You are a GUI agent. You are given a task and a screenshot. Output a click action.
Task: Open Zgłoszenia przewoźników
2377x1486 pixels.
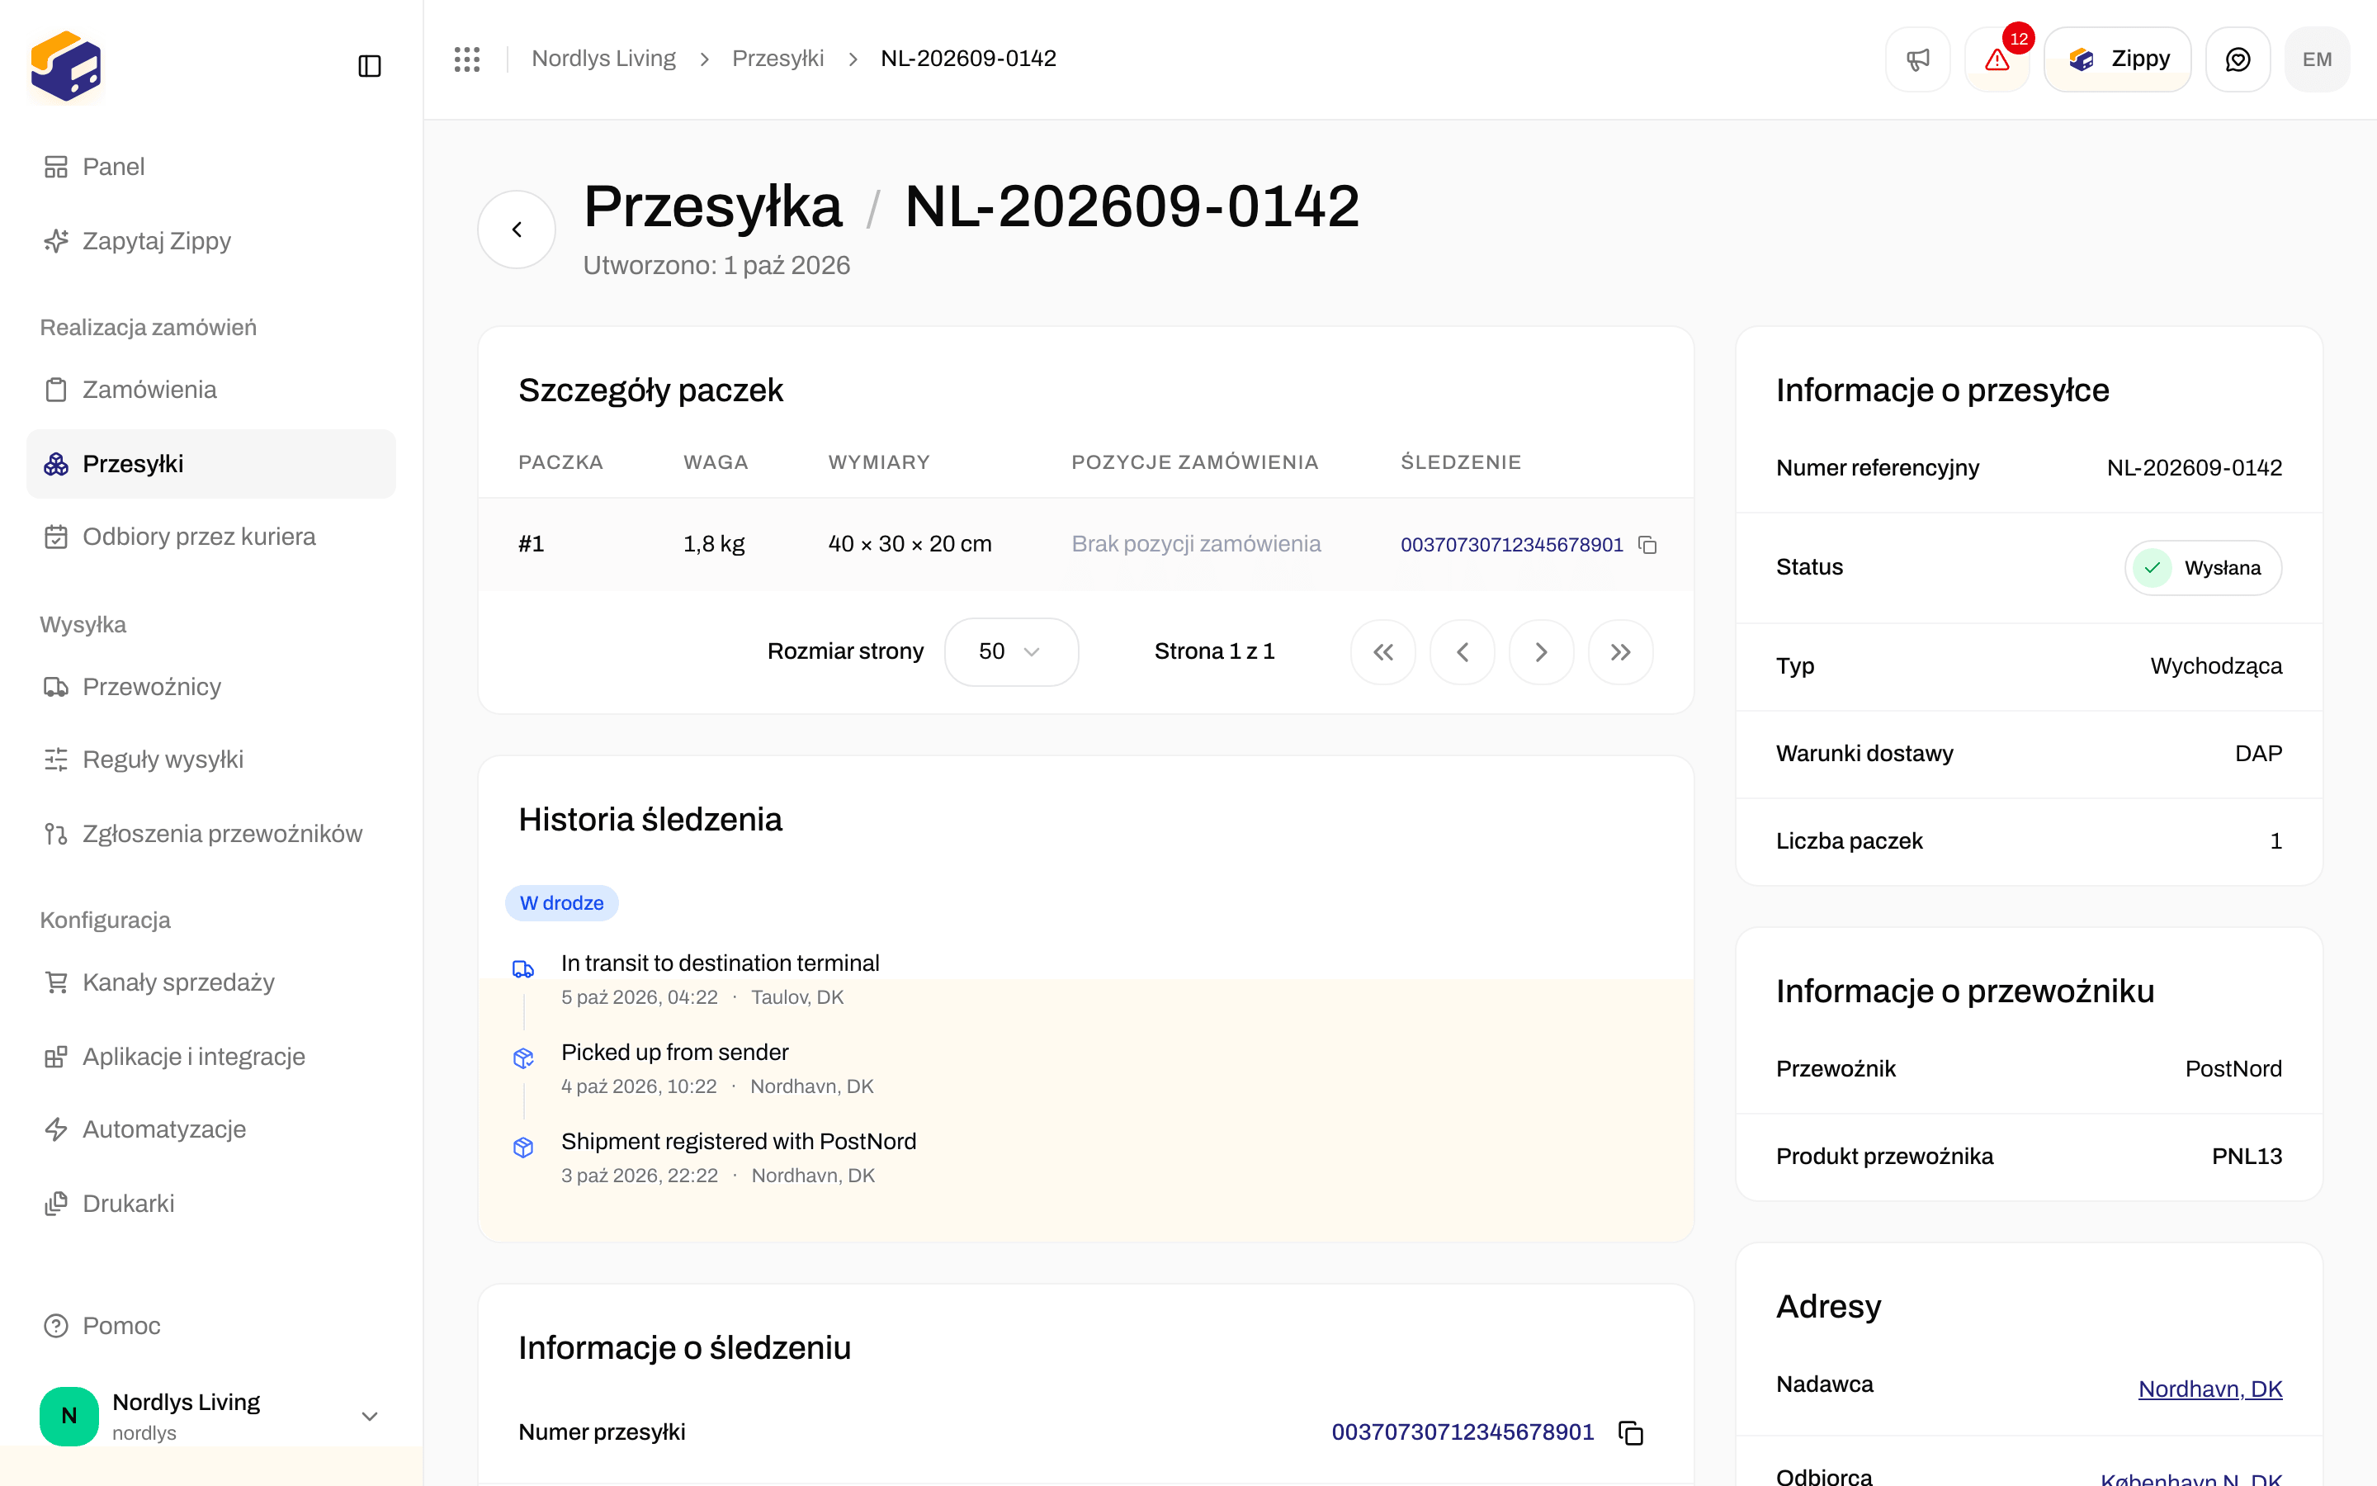211,834
